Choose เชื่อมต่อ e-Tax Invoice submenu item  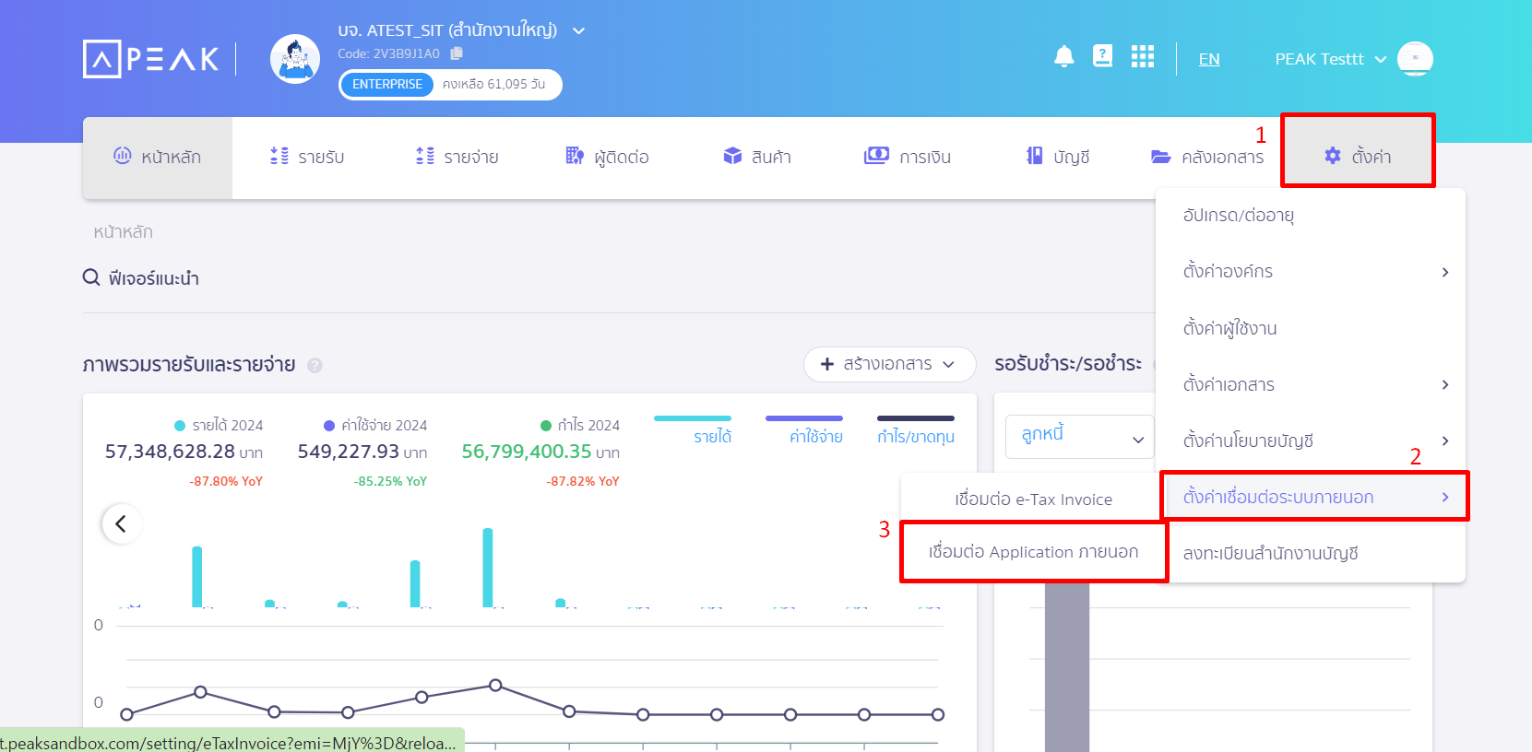[x=1033, y=499]
